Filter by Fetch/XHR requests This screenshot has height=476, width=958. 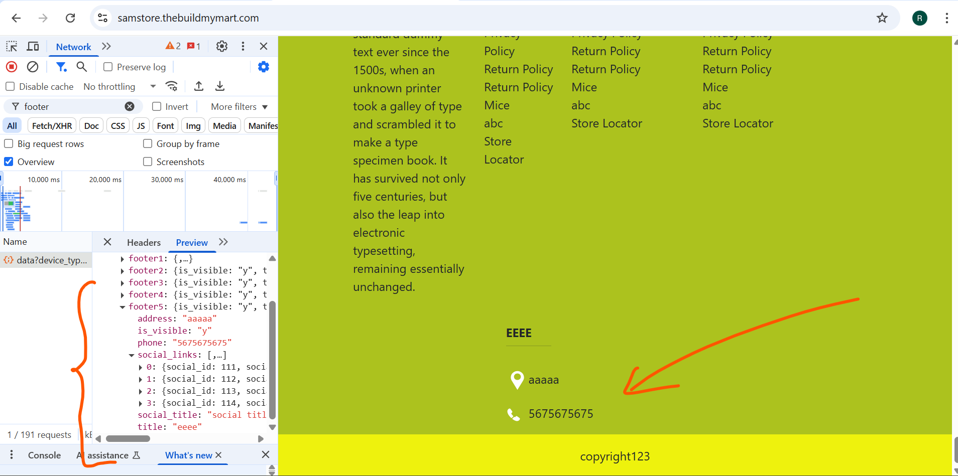[x=52, y=125]
